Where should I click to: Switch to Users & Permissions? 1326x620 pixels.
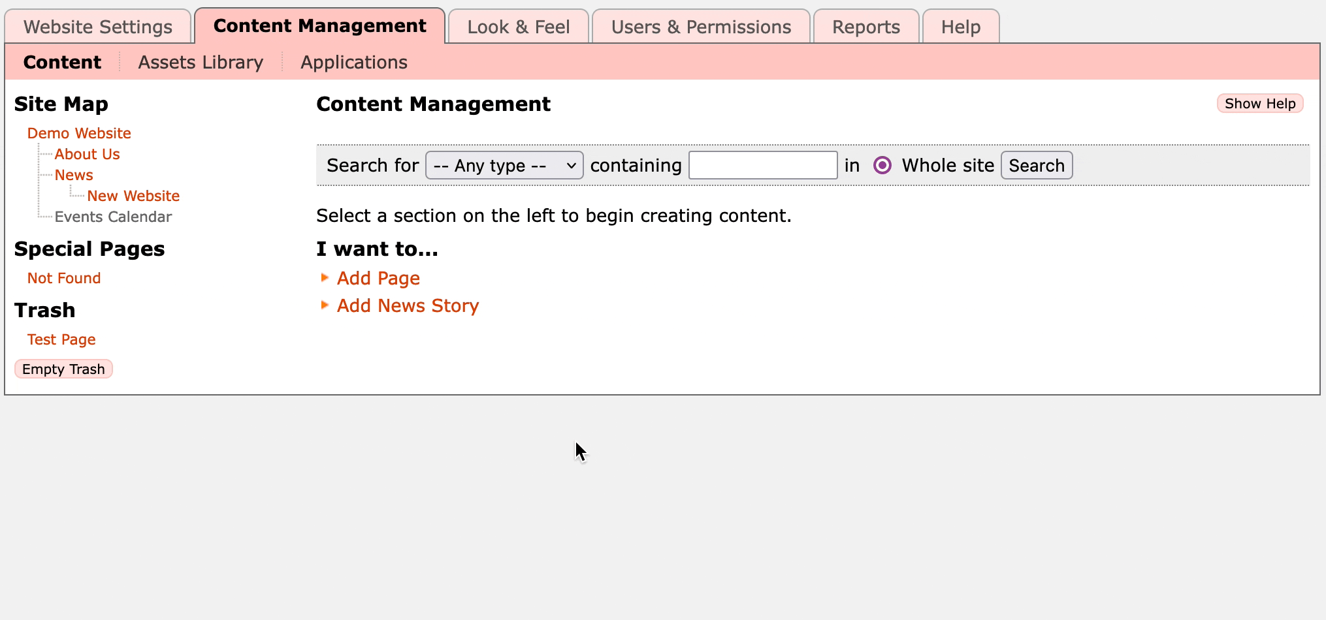[700, 26]
